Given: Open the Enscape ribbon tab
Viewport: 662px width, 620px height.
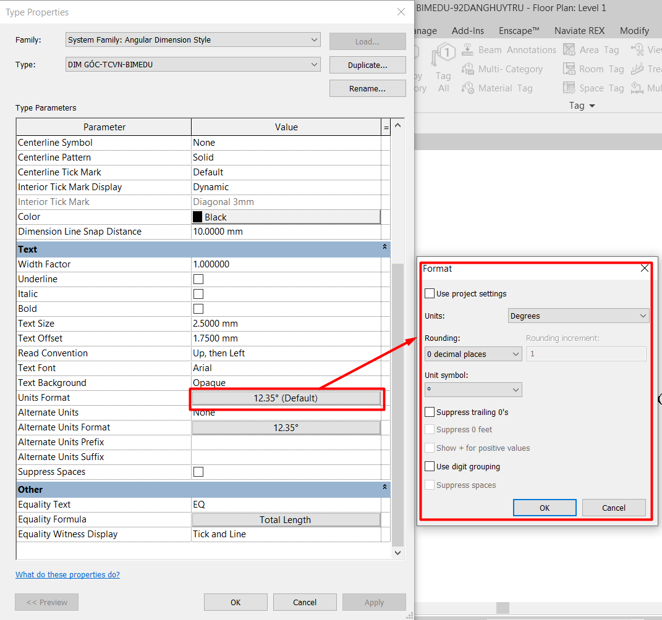Looking at the screenshot, I should coord(519,31).
